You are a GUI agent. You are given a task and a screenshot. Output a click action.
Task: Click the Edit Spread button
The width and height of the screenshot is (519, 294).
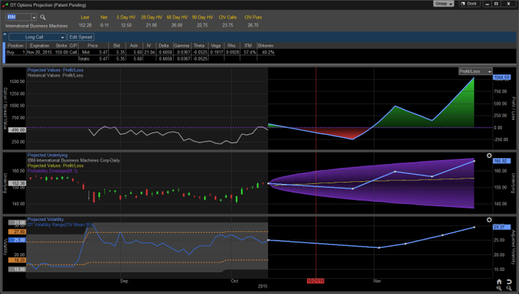[x=81, y=37]
